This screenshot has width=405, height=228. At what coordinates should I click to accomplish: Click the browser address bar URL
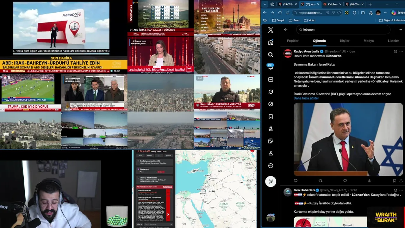pos(310,13)
